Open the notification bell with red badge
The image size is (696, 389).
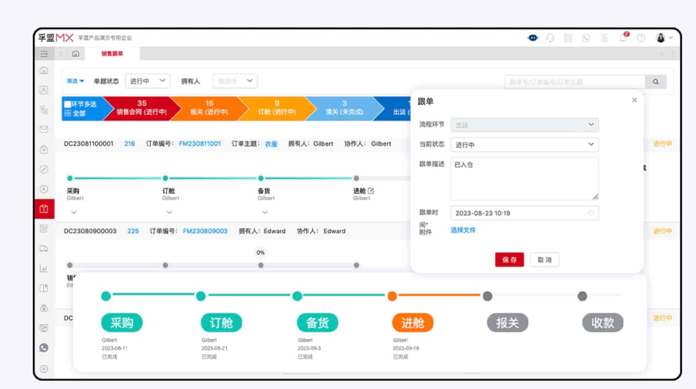tap(623, 38)
